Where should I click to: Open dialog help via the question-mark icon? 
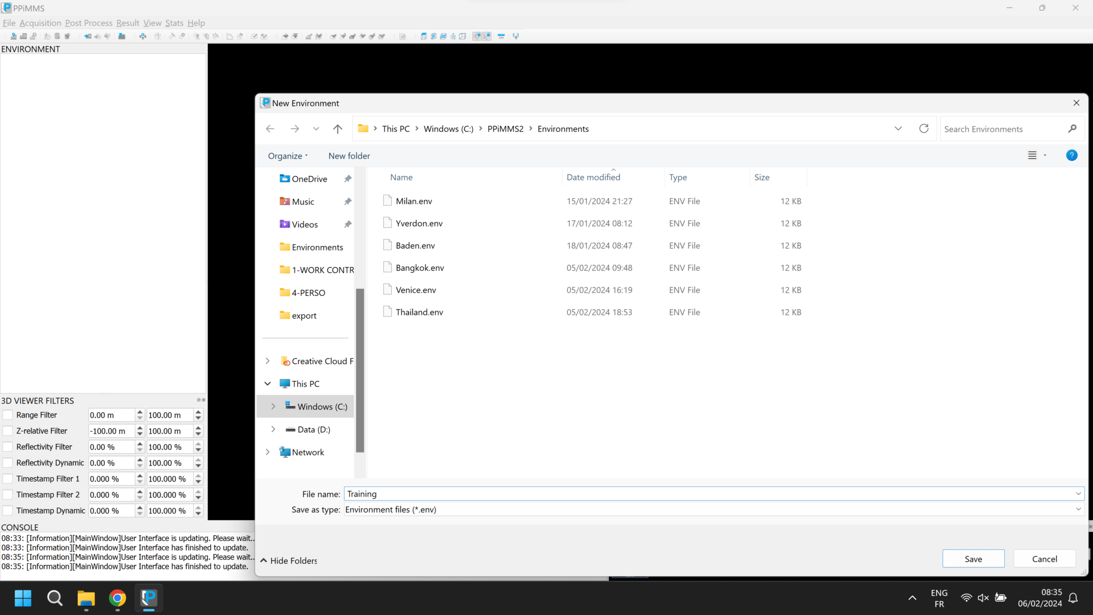click(1072, 155)
